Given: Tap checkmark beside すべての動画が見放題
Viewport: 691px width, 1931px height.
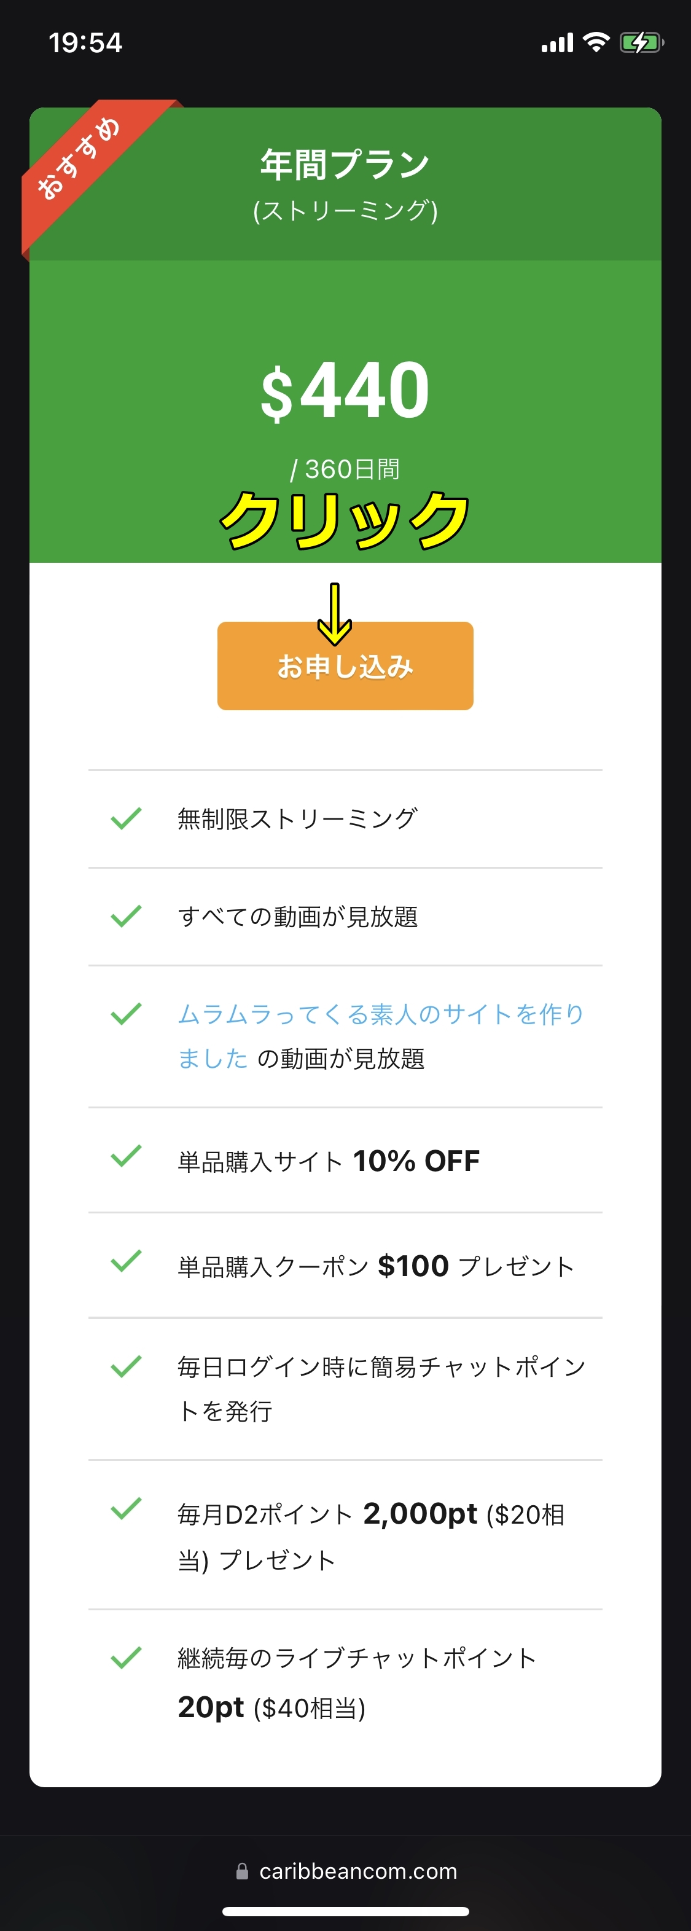Looking at the screenshot, I should click(x=126, y=915).
